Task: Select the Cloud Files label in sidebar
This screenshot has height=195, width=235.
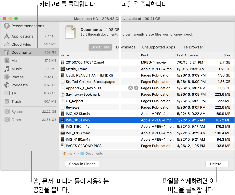Action: point(21,44)
